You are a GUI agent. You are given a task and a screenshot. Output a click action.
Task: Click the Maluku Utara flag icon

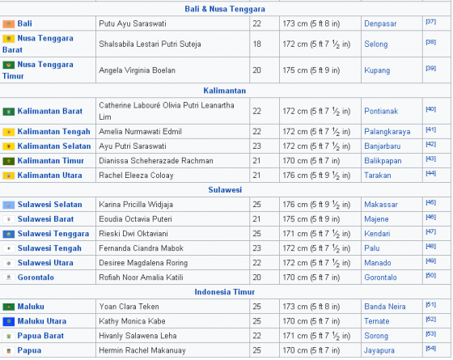[x=9, y=322]
